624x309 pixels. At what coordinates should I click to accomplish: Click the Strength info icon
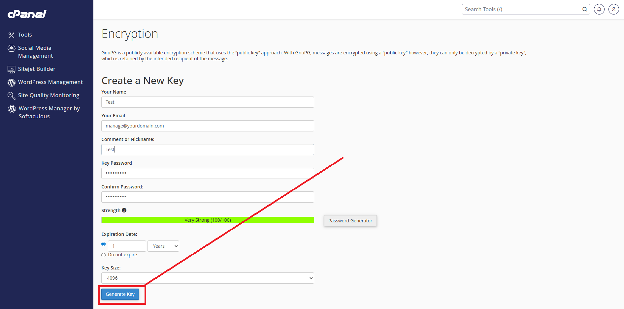[124, 210]
